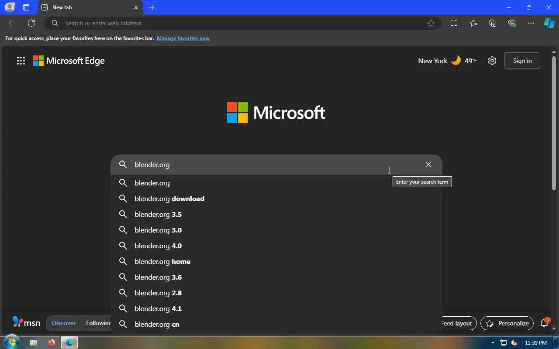Click the msn logo
Screen dimensions: 559x349
26,322
